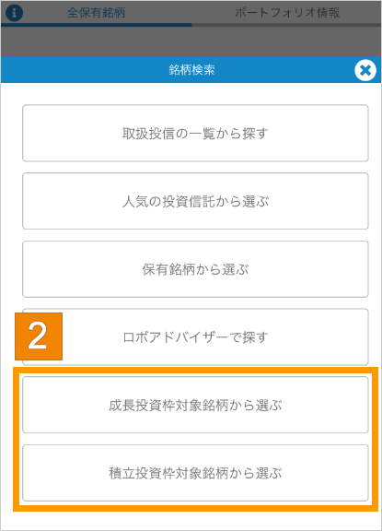Image resolution: width=382 pixels, height=531 pixels.
Task: Choose 保有銘柄から選ぶ
Action: point(195,269)
